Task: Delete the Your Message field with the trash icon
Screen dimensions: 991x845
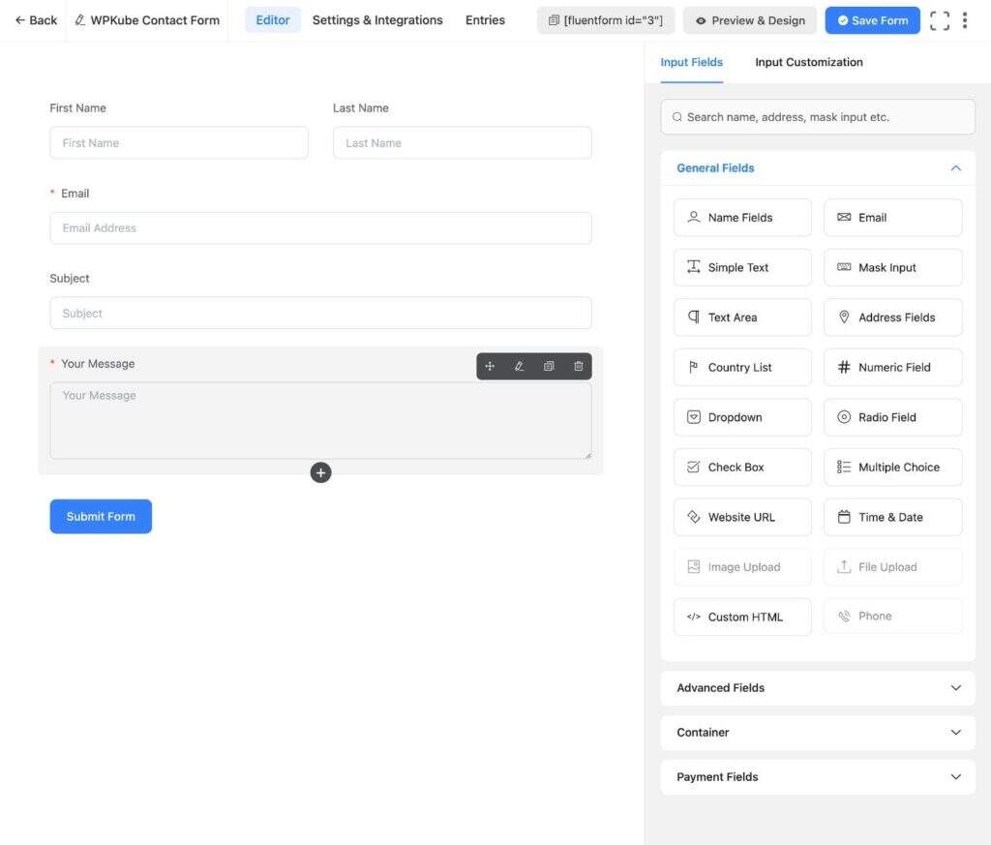Action: point(579,366)
